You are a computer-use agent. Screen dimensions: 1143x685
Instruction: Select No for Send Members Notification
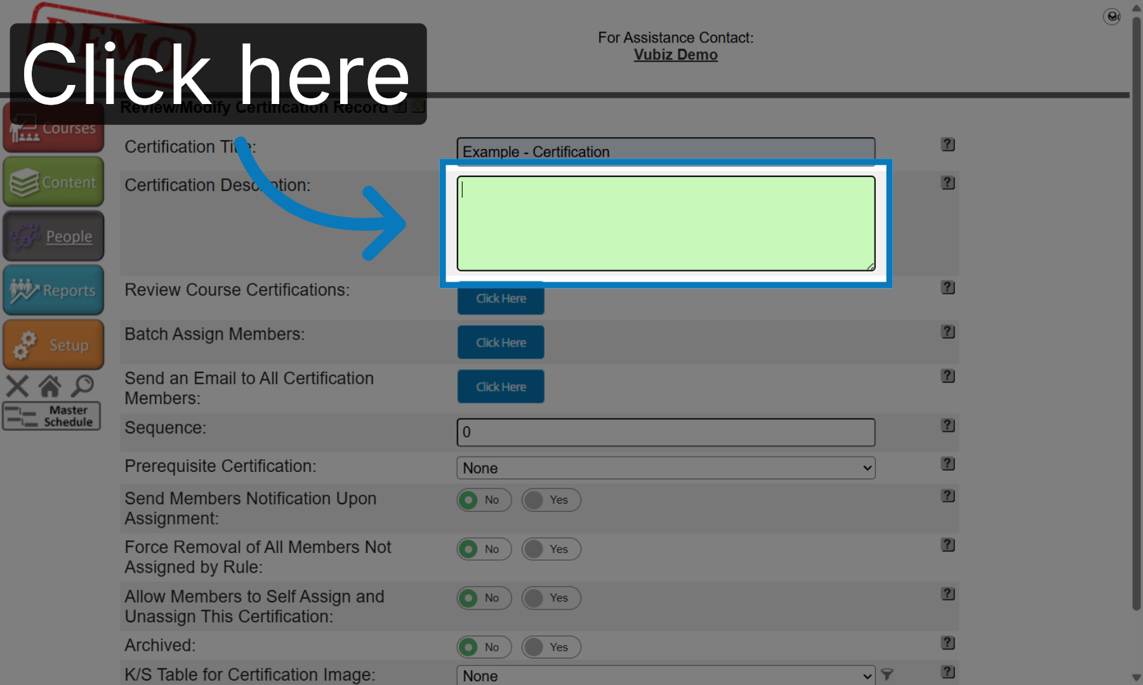click(484, 500)
